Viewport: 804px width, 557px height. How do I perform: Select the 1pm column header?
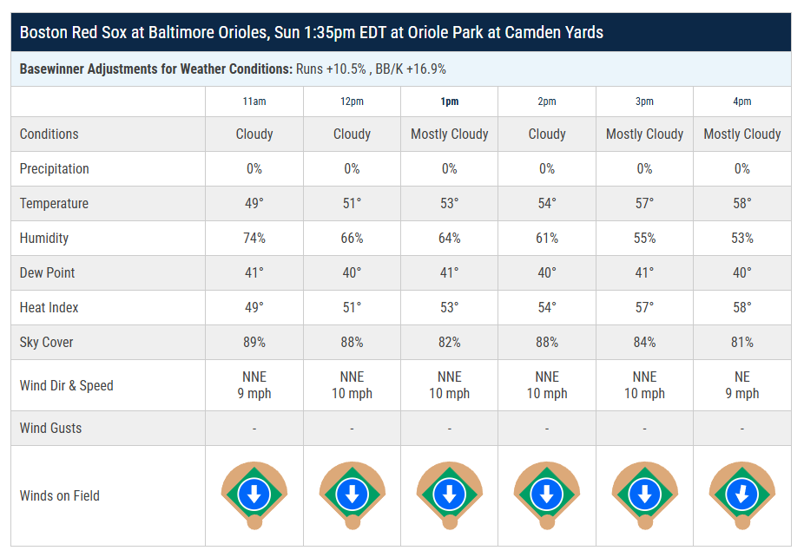(449, 102)
